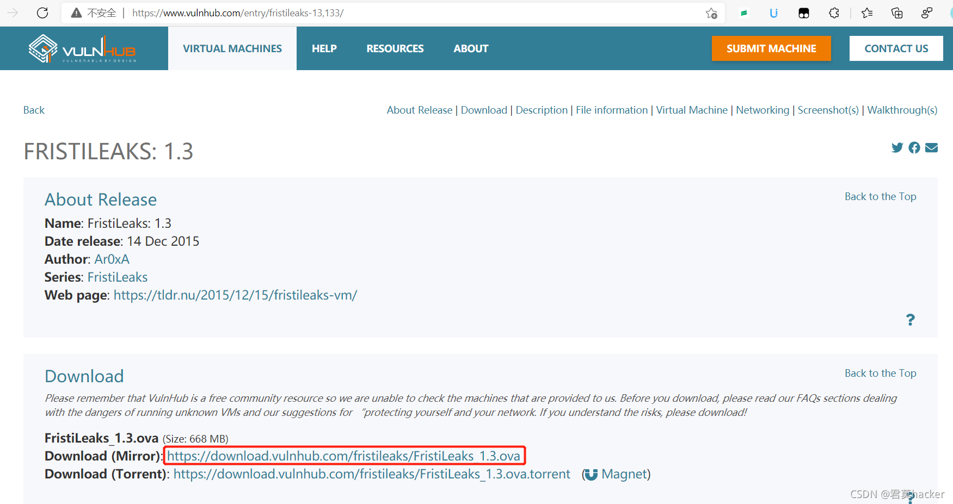Click the About Release heading
The height and width of the screenshot is (504, 953).
click(x=101, y=200)
